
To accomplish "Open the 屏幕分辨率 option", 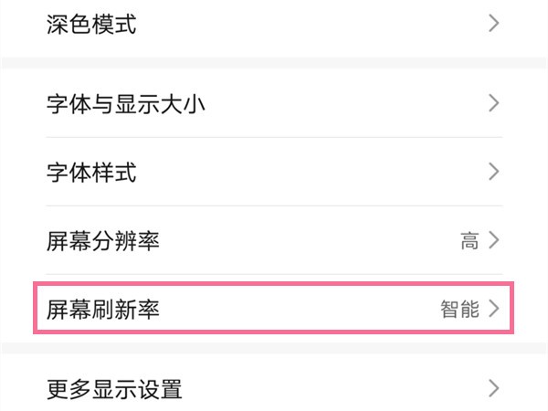I will click(103, 241).
